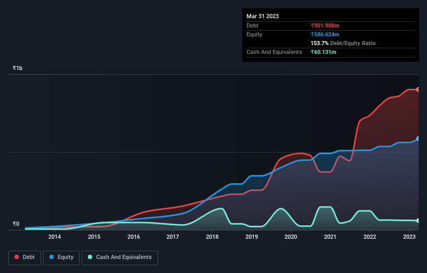Click the teal Cash endpoint marker

[x=418, y=221]
